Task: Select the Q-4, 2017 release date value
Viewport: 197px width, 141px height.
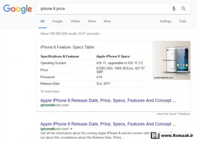Action: click(x=103, y=83)
